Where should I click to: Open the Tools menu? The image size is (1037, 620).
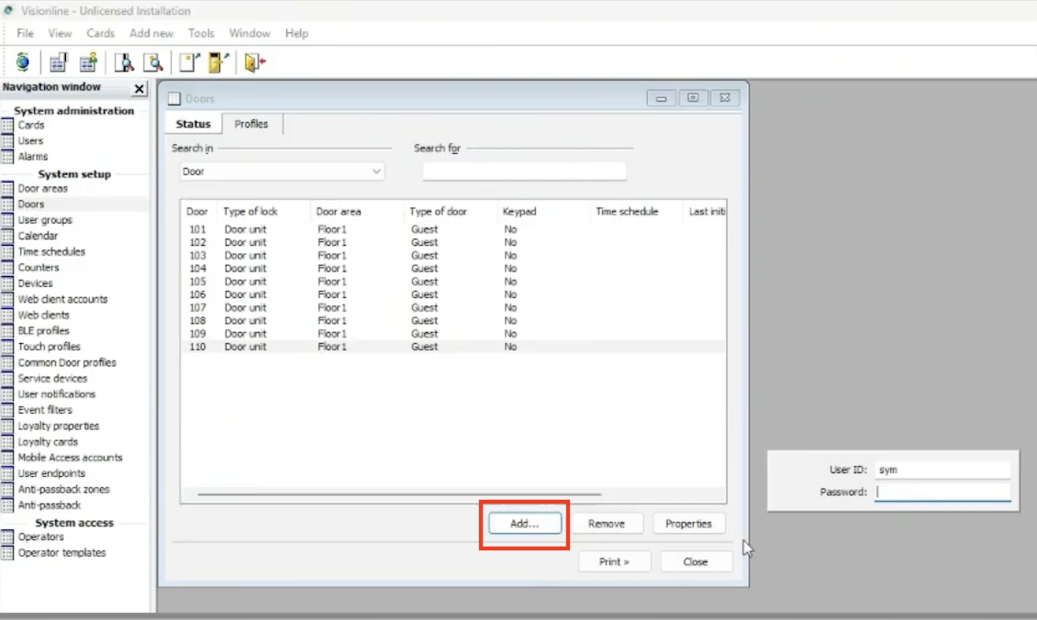(x=201, y=33)
